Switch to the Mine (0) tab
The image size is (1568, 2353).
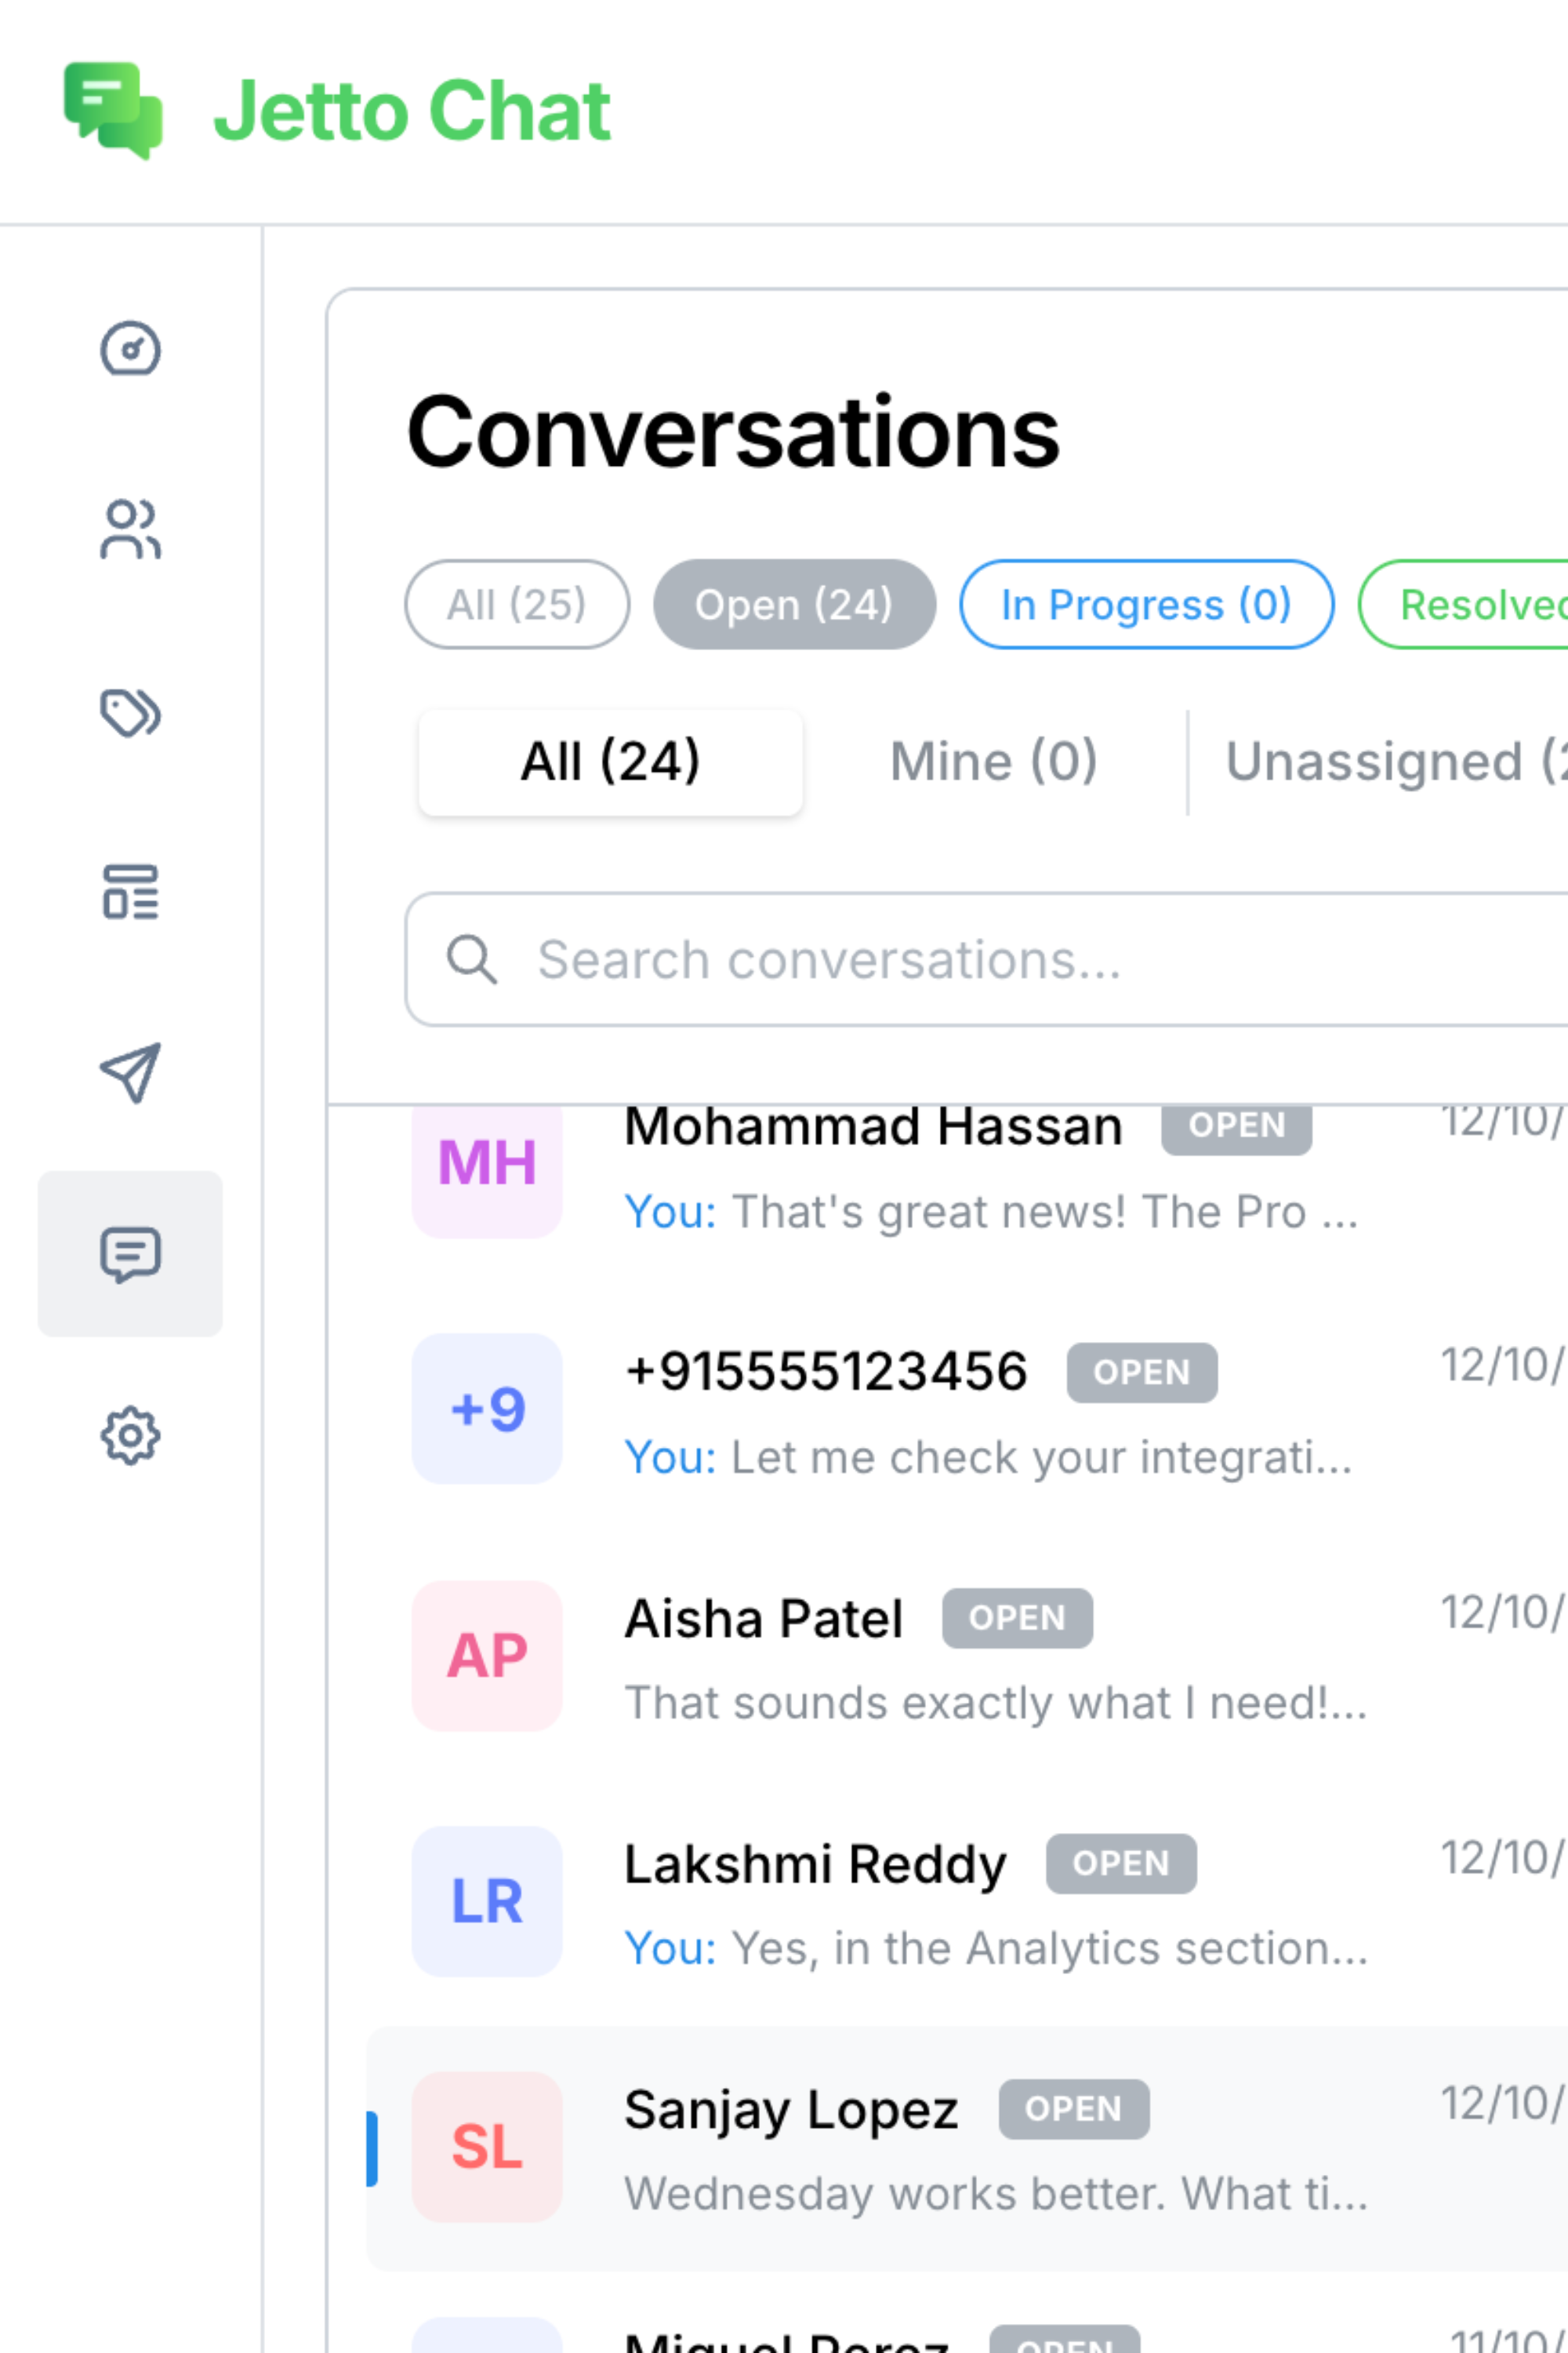[x=993, y=762]
